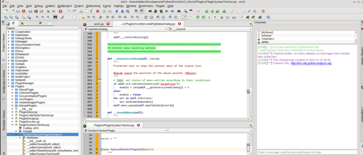Screen dimensions: 363x155
Task: Click the left sidebar filter funnel icon
Action: point(3,23)
